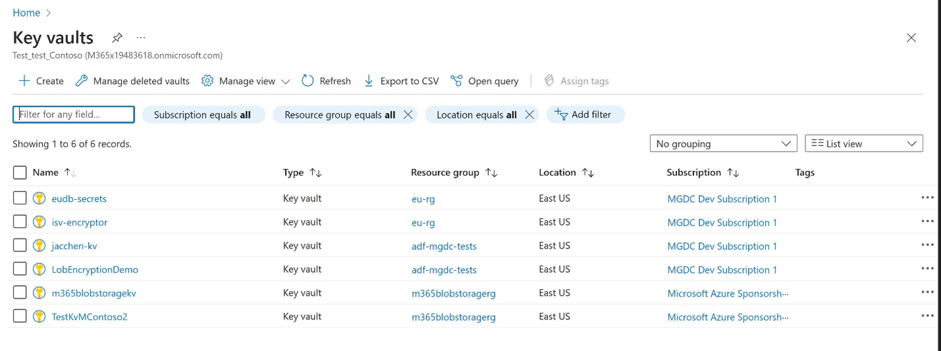
Task: Expand the List view dropdown
Action: click(x=863, y=143)
